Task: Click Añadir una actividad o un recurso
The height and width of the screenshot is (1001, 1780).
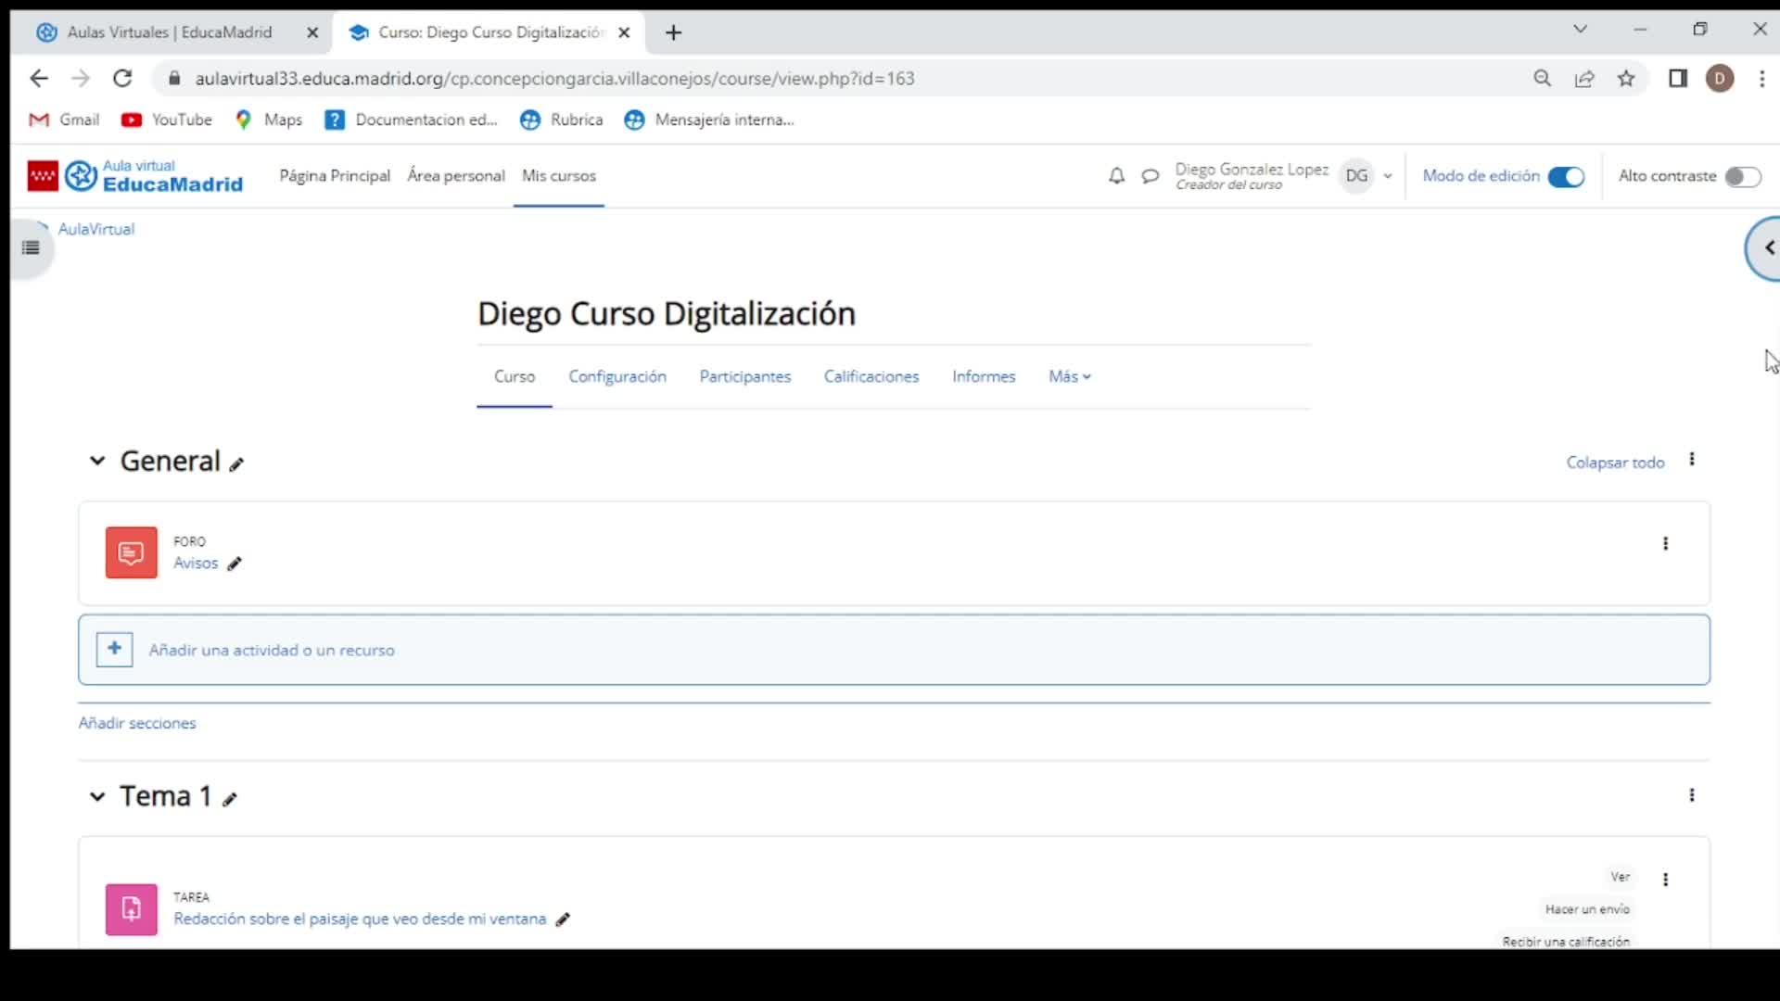Action: [271, 650]
